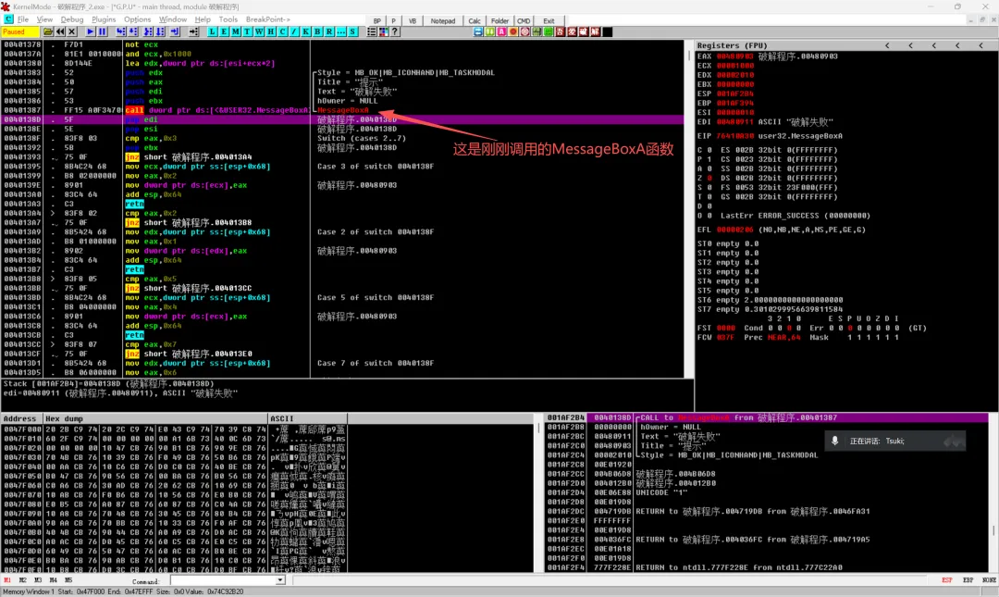Click the VB button
This screenshot has height=597, width=999.
point(413,21)
